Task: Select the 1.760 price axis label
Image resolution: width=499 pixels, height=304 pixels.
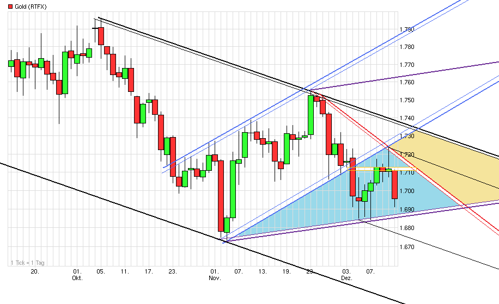Action: [407, 82]
